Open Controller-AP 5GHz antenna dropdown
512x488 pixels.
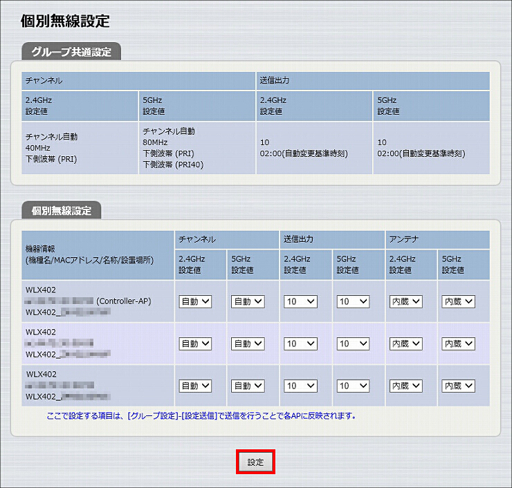459,301
